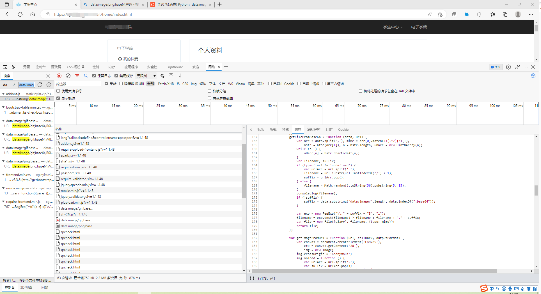The image size is (541, 294).
Task: Toggle match case Aa option
Action: pyautogui.click(x=5, y=85)
